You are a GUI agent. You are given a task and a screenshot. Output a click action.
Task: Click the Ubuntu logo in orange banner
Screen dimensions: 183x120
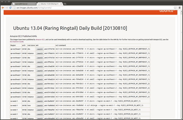[x=167, y=11]
